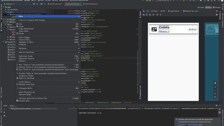
Task: Expand the Refactor submenu
Action: (x=48, y=48)
